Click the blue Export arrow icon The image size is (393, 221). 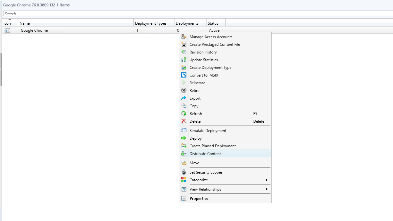(x=184, y=98)
